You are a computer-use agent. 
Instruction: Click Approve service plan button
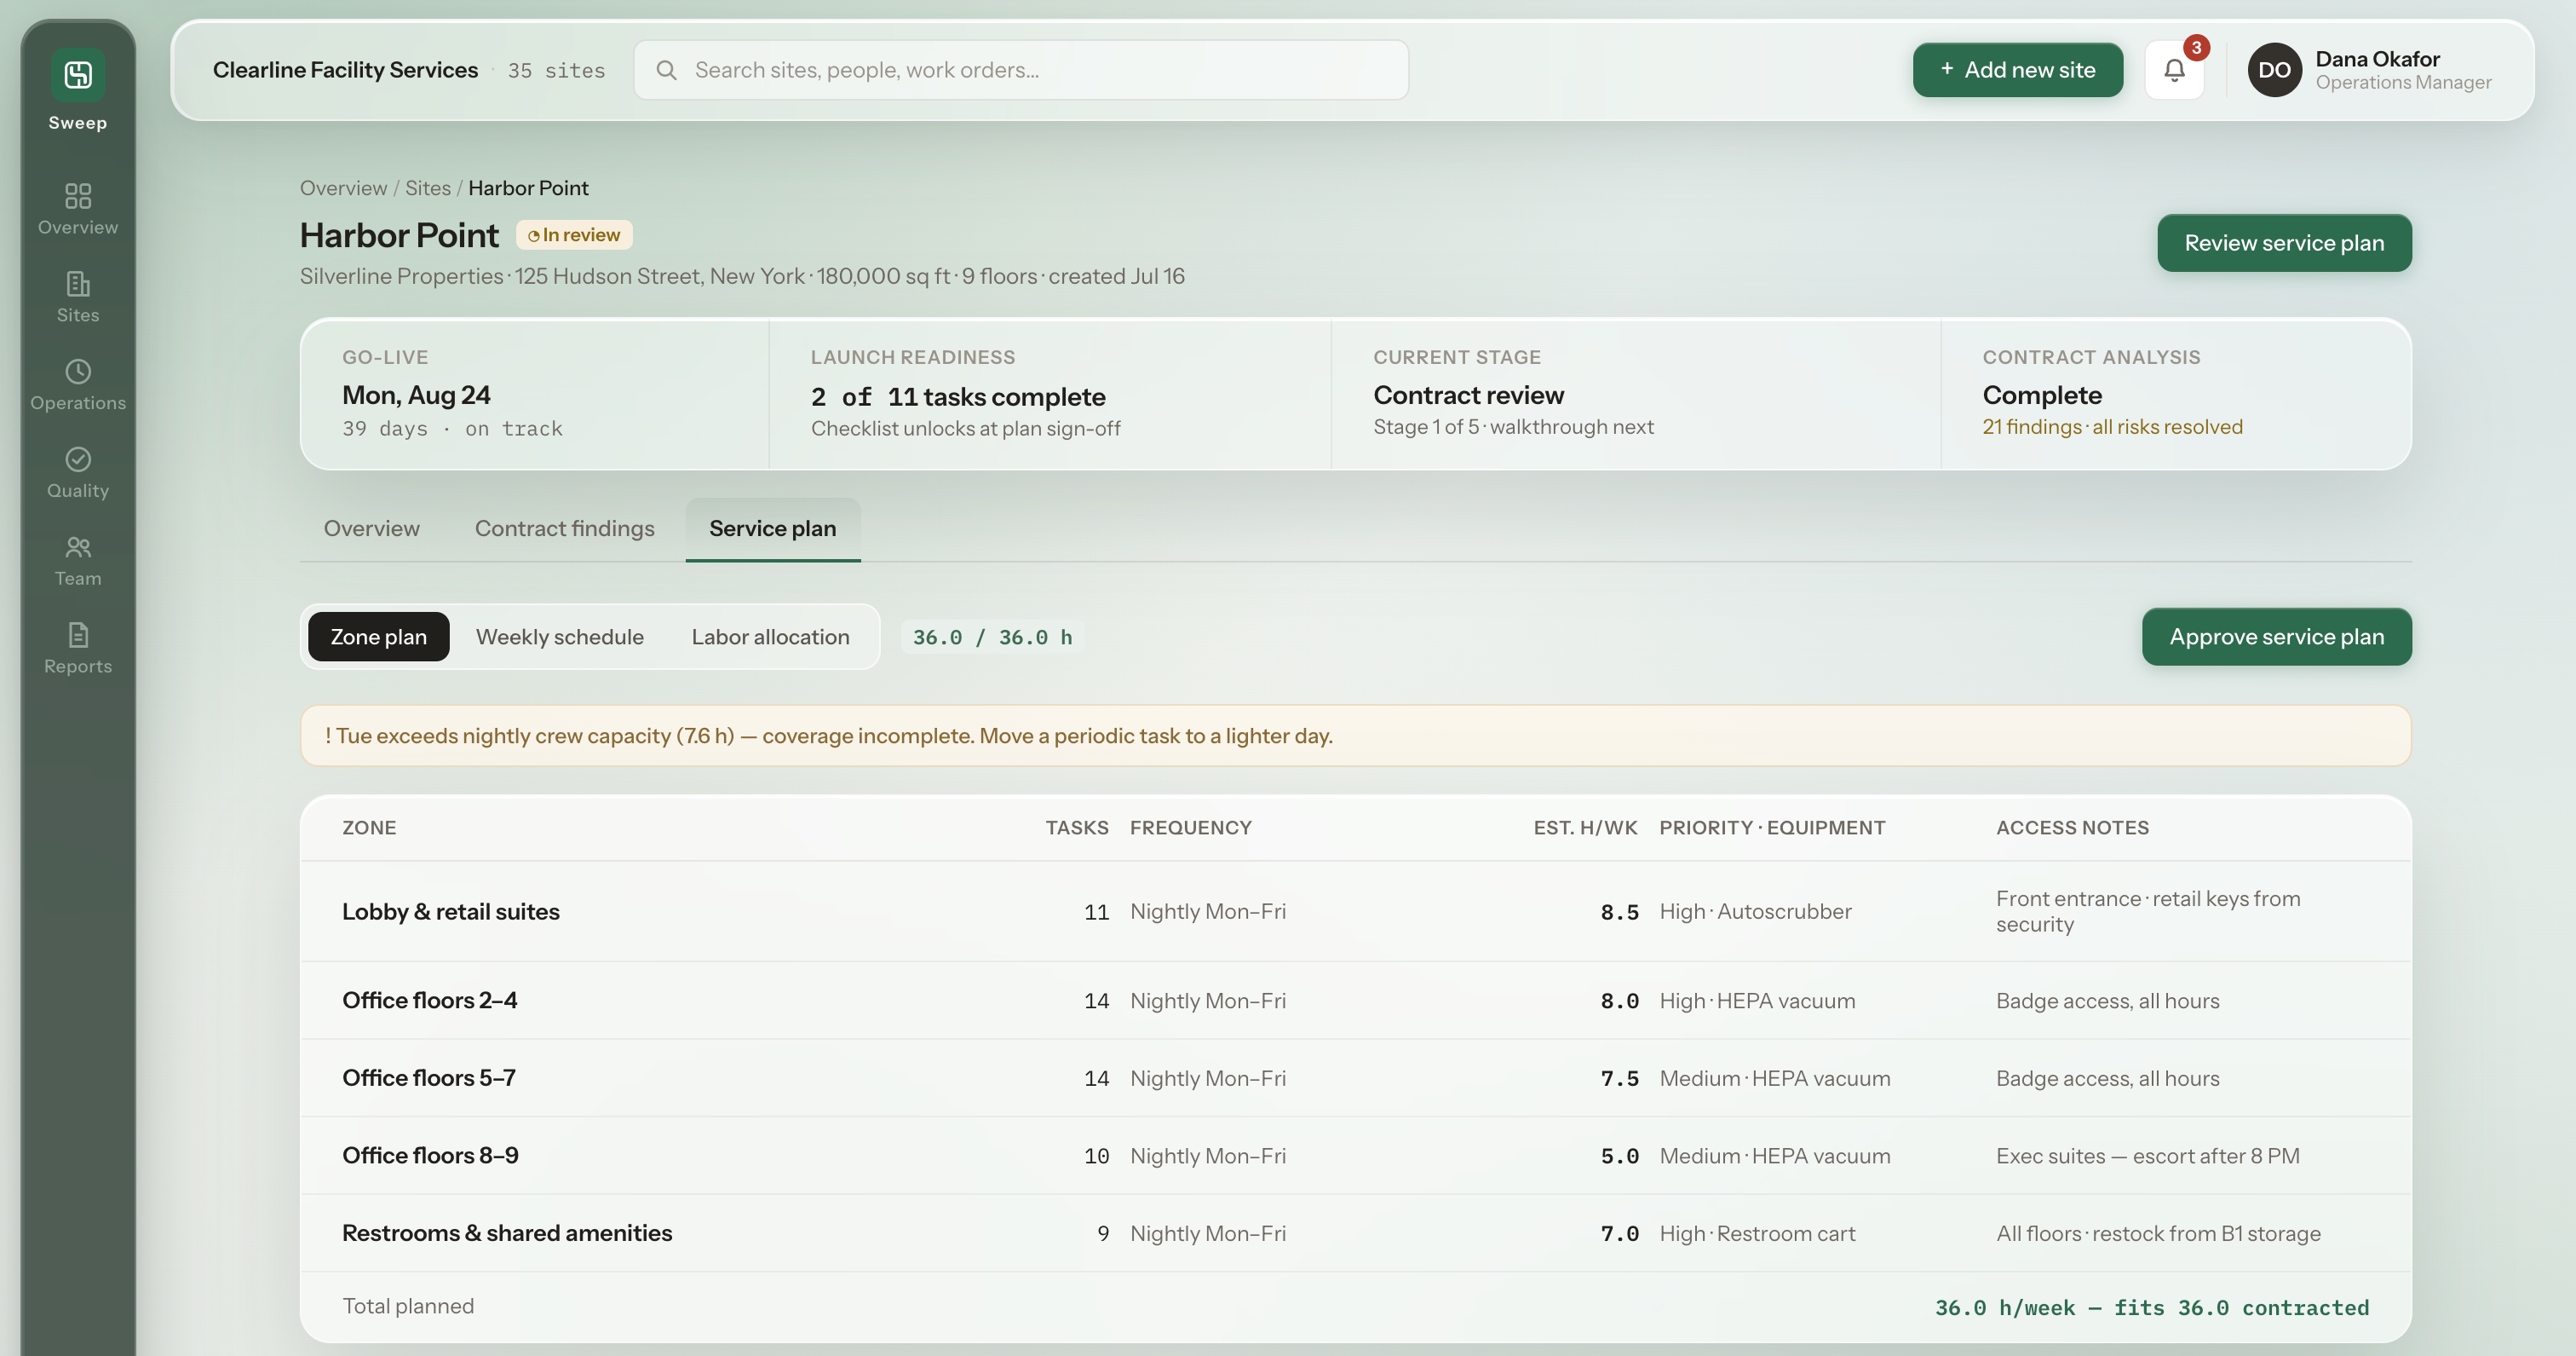coord(2277,637)
